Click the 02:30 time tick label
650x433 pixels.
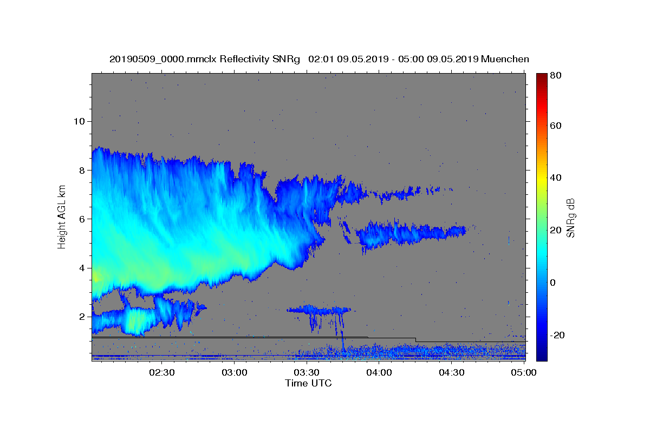tap(161, 372)
